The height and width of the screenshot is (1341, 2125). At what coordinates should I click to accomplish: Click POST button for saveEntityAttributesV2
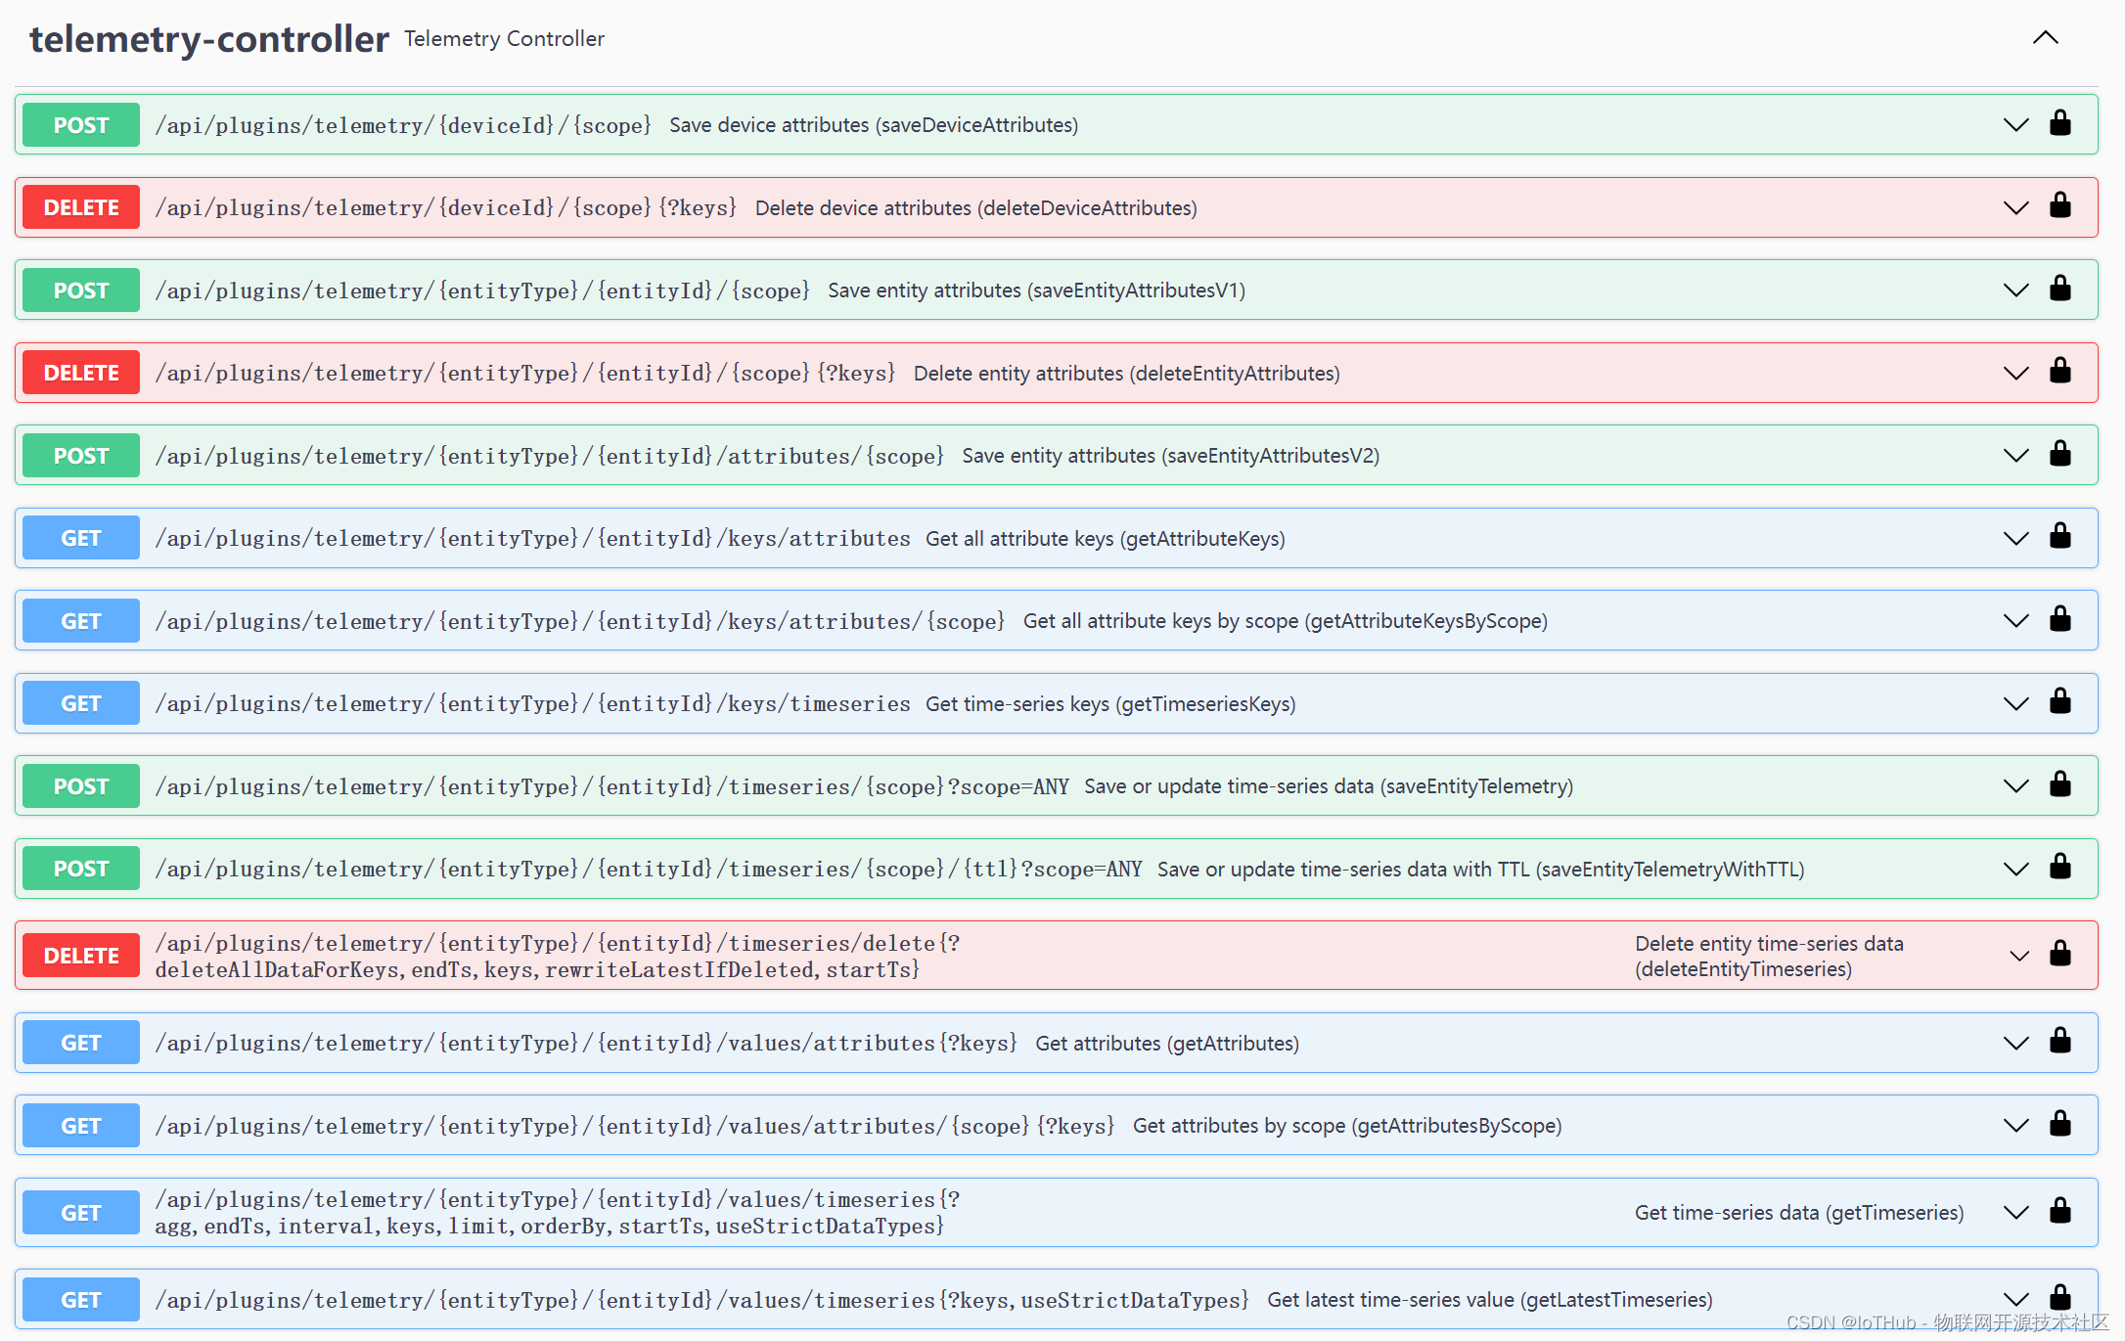click(81, 456)
